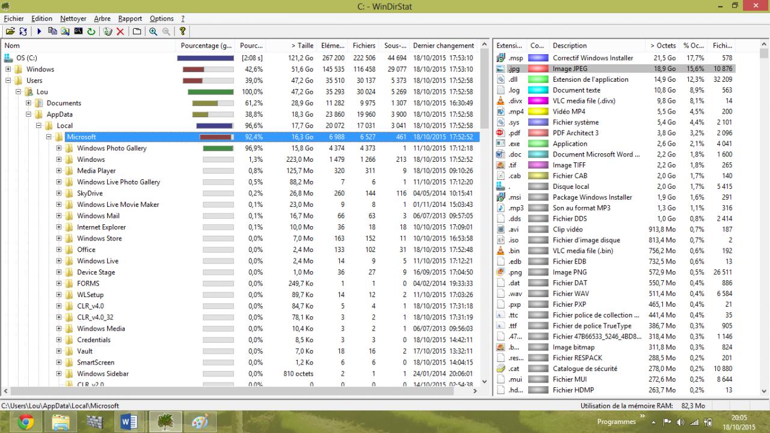The image size is (770, 433).
Task: Show hidden tray icons arrow
Action: coord(653,422)
